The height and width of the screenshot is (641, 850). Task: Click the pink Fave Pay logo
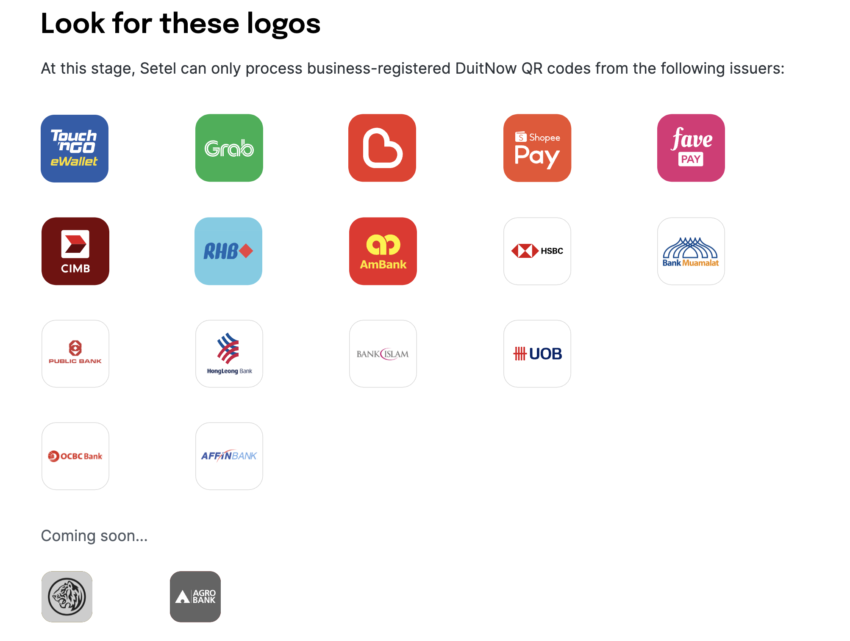tap(691, 148)
